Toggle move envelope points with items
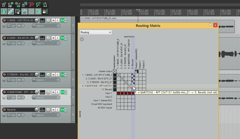 click(24, 11)
